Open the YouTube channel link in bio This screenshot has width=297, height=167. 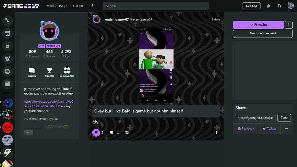[49, 104]
